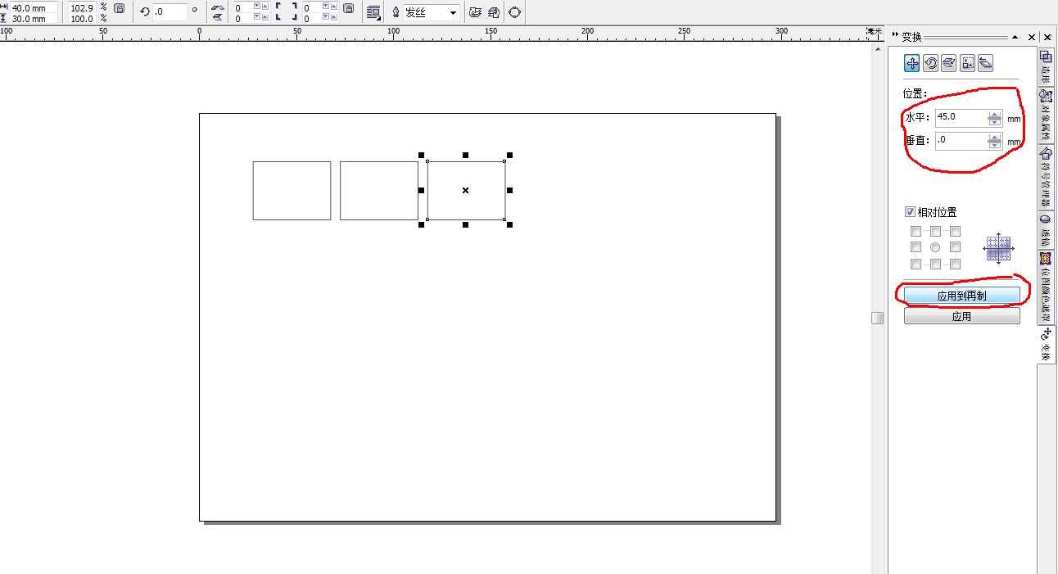This screenshot has width=1058, height=574.
Task: Close the 变换 docker panel
Action: [1031, 37]
